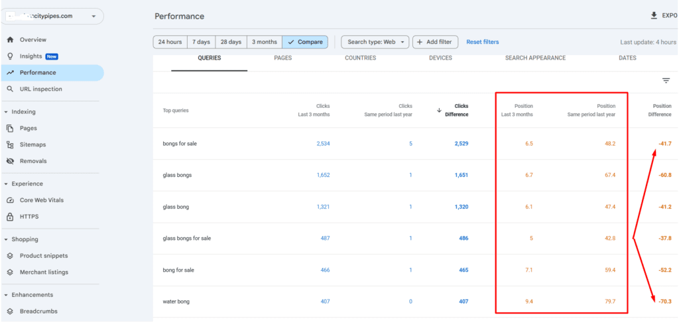
Task: Open the Sitemaps icon in sidebar
Action: point(10,144)
